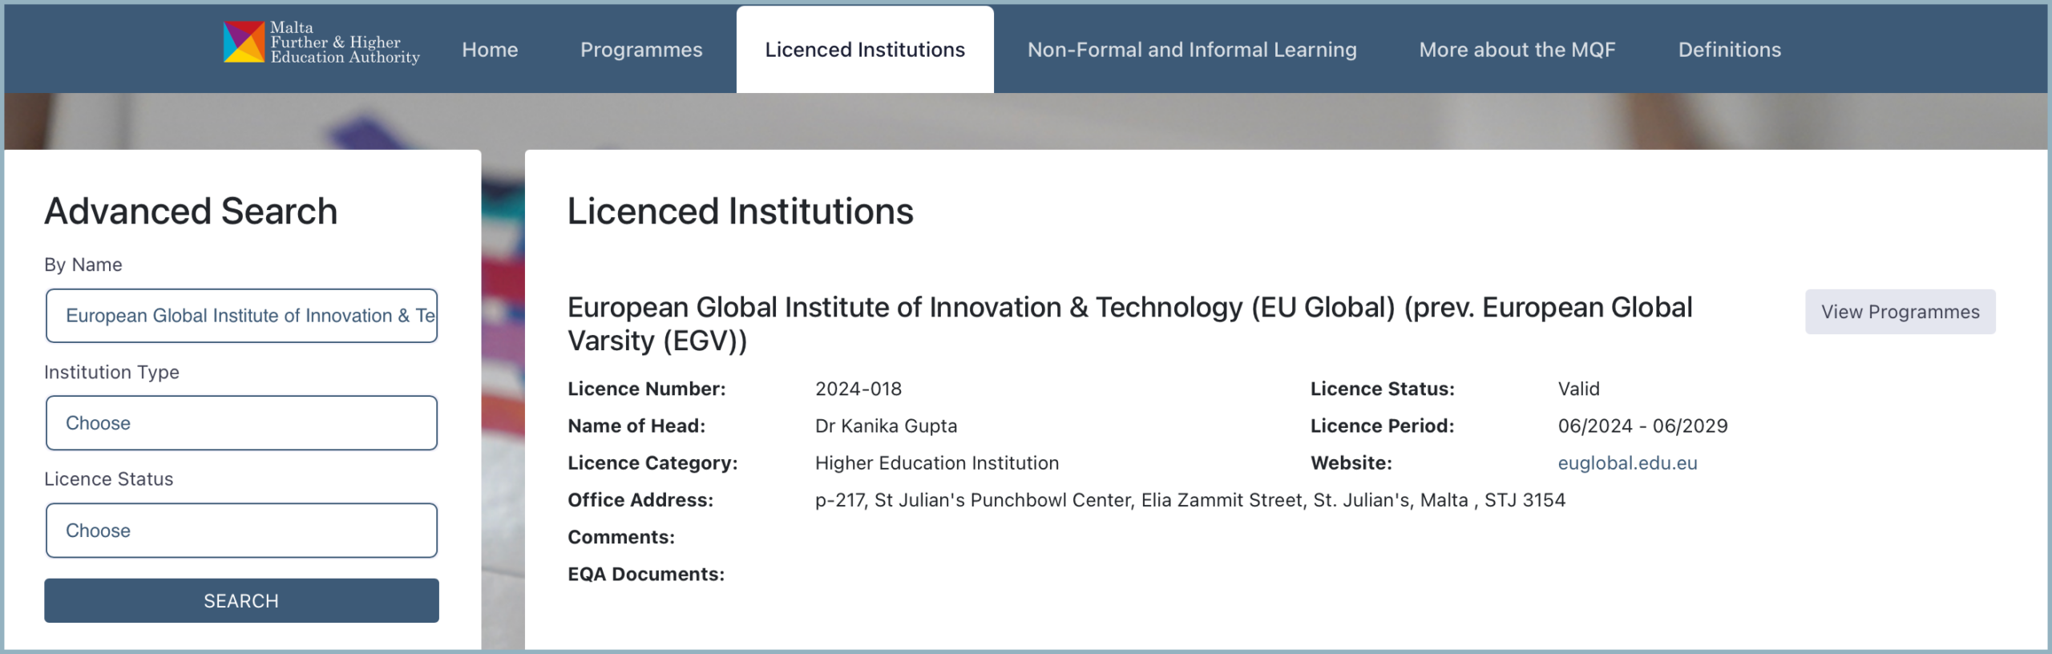
Task: Expand the Institution Type dropdown
Action: coord(241,423)
